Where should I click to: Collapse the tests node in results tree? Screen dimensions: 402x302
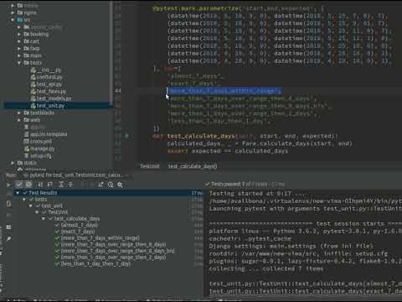(24, 200)
